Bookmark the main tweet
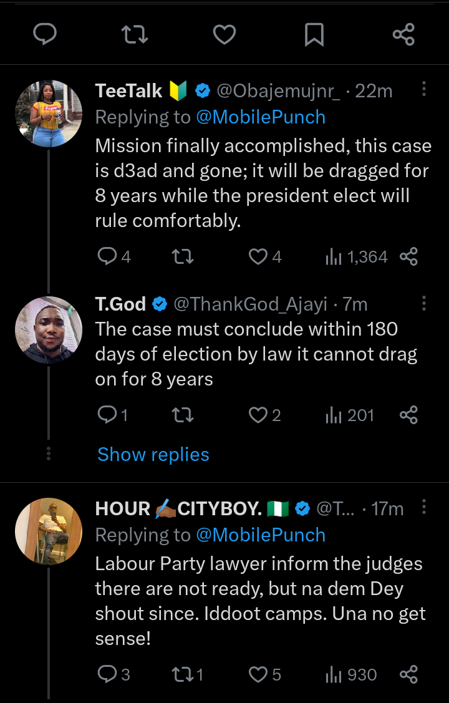The width and height of the screenshot is (449, 703). click(314, 34)
